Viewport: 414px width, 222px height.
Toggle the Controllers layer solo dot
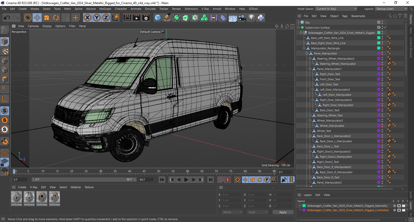click(394, 210)
